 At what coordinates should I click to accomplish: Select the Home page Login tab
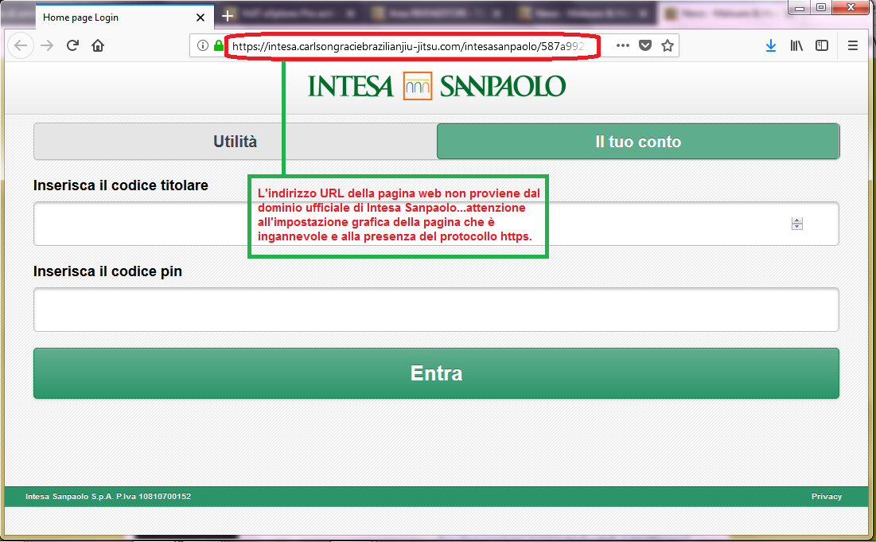pos(125,18)
